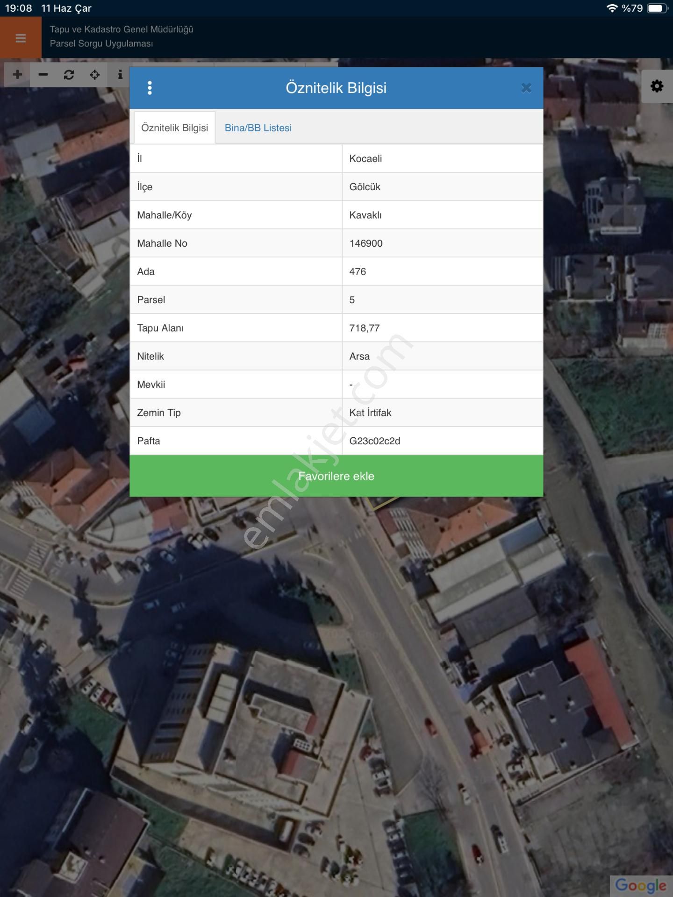The image size is (673, 897).
Task: Open the orange hamburger menu
Action: click(21, 38)
